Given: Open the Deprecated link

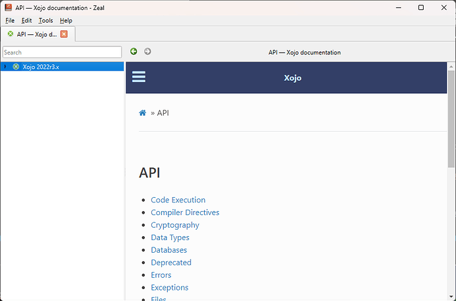Looking at the screenshot, I should click(171, 263).
